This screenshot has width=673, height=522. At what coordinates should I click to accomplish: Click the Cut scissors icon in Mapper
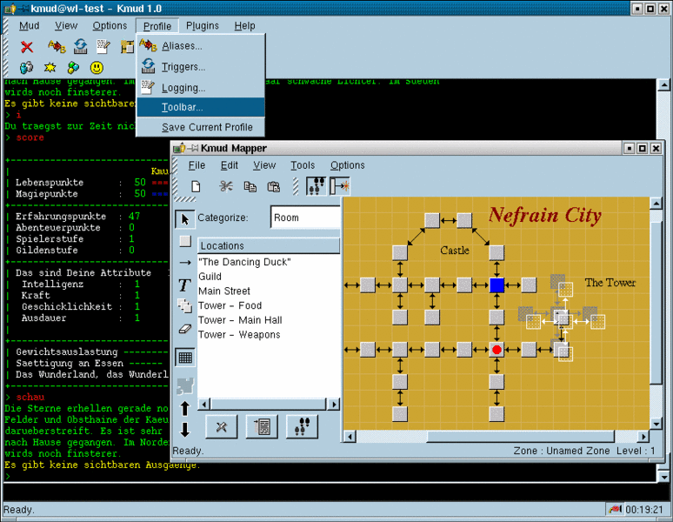tap(226, 186)
